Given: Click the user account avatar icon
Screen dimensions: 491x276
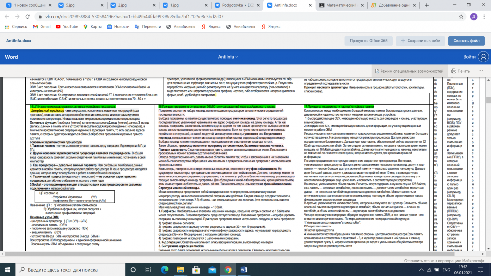Looking at the screenshot, I should pos(483,57).
